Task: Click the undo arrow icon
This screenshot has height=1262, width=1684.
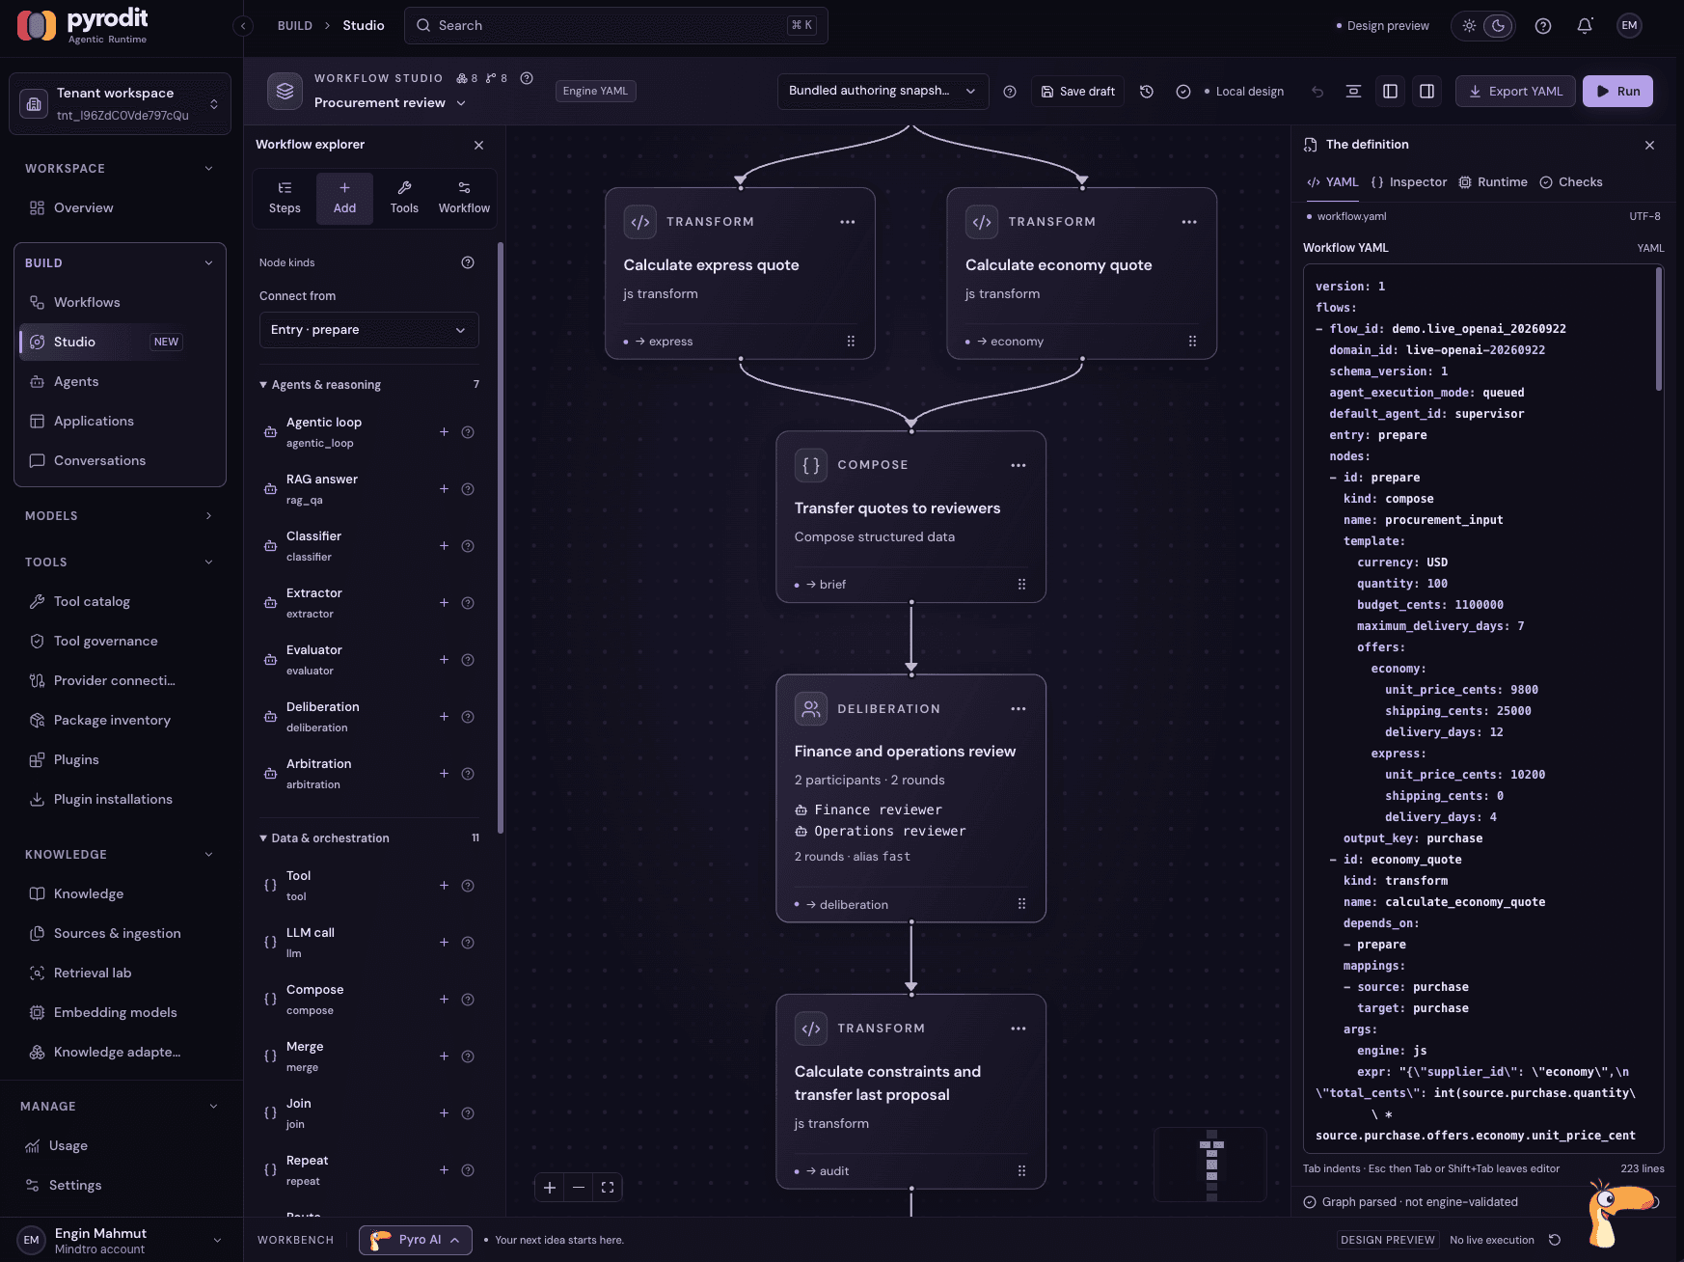Action: [x=1317, y=92]
